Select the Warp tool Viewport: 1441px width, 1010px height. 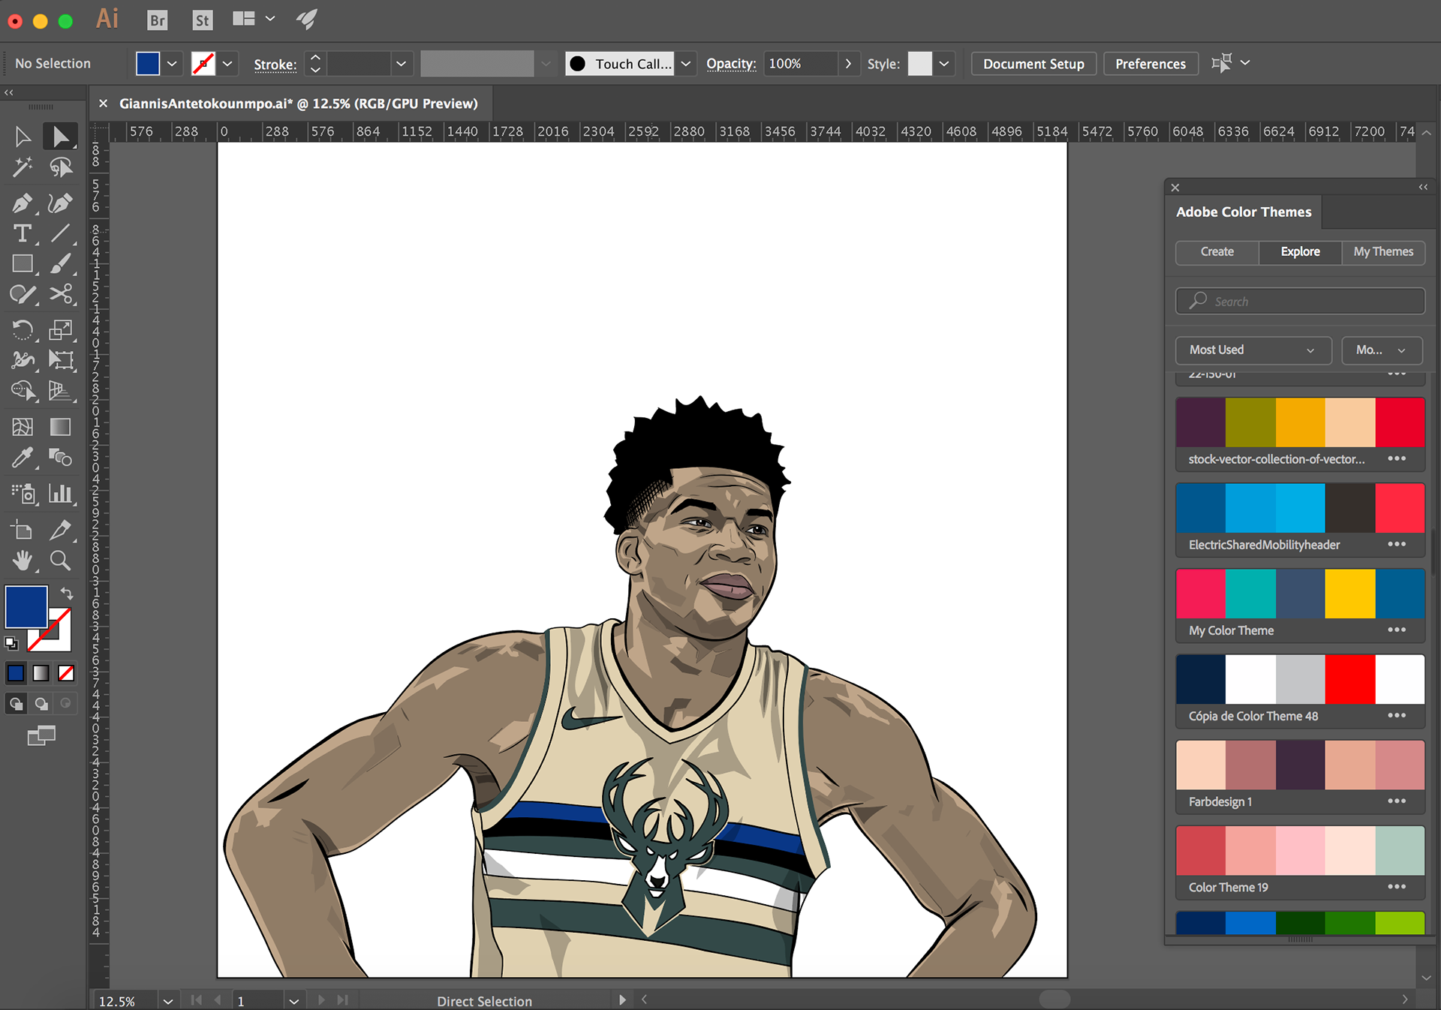coord(23,360)
